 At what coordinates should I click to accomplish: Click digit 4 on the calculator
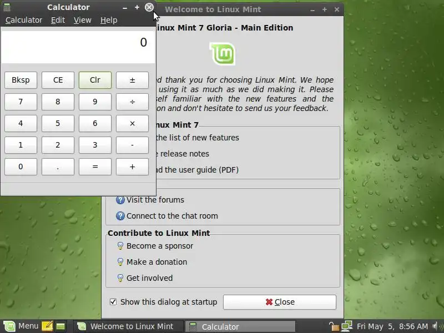tap(21, 123)
